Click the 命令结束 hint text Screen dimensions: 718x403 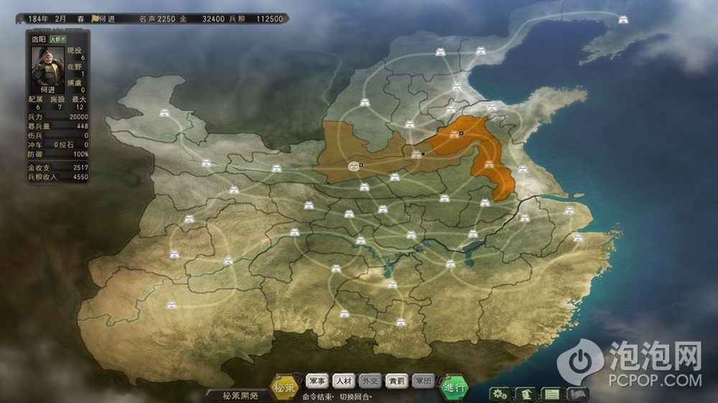[x=318, y=397]
